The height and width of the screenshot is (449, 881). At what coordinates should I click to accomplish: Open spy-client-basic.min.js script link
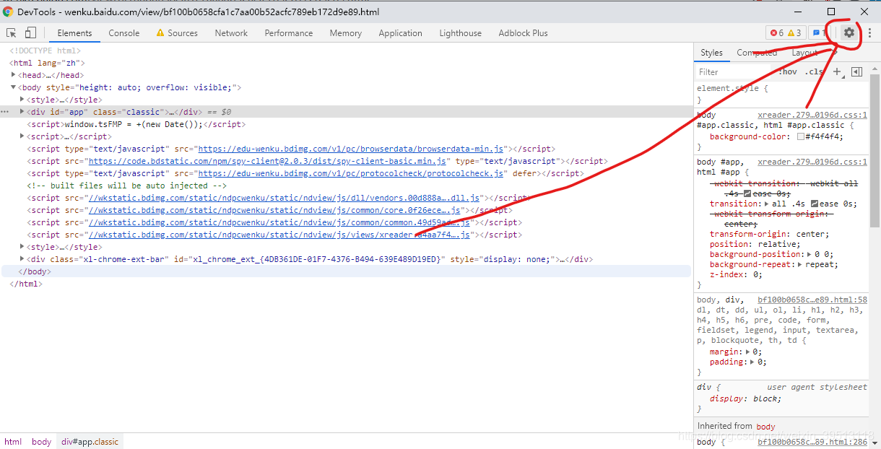267,161
